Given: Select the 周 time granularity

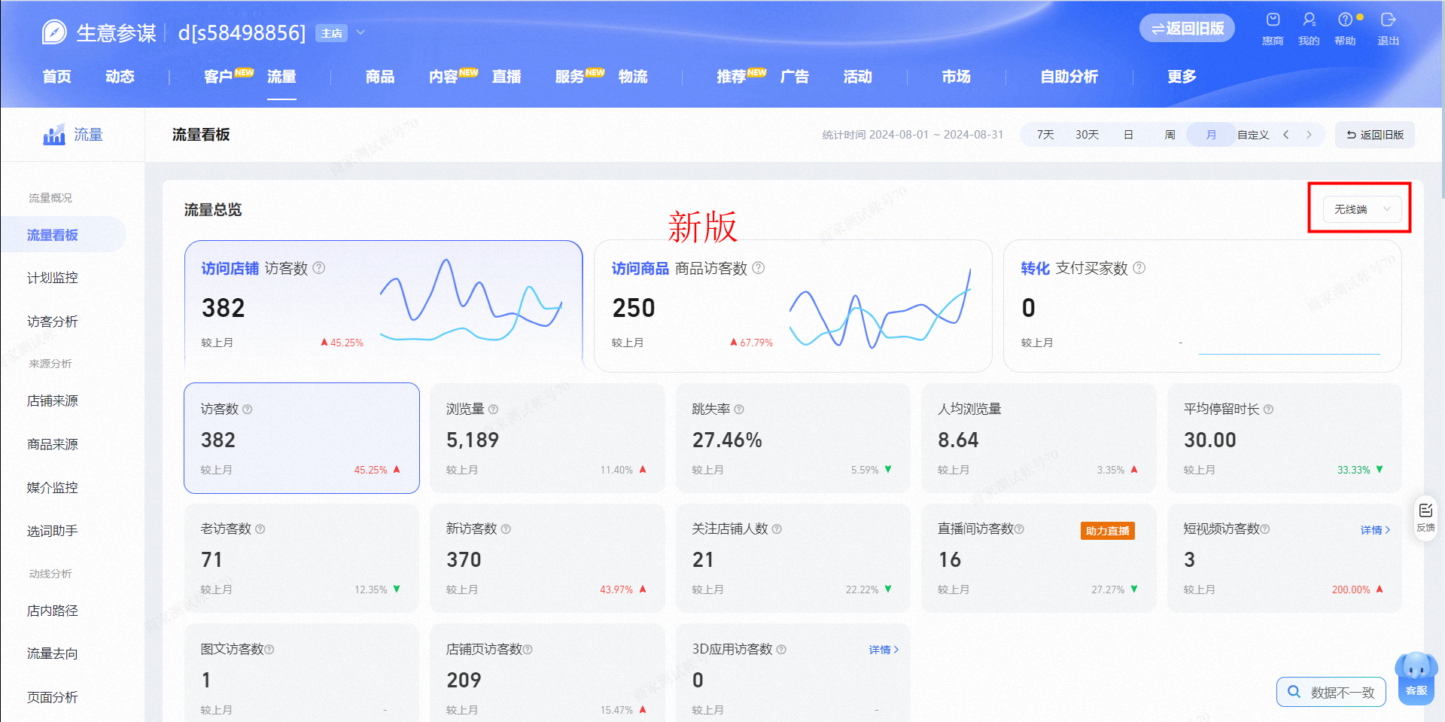Looking at the screenshot, I should coord(1170,135).
